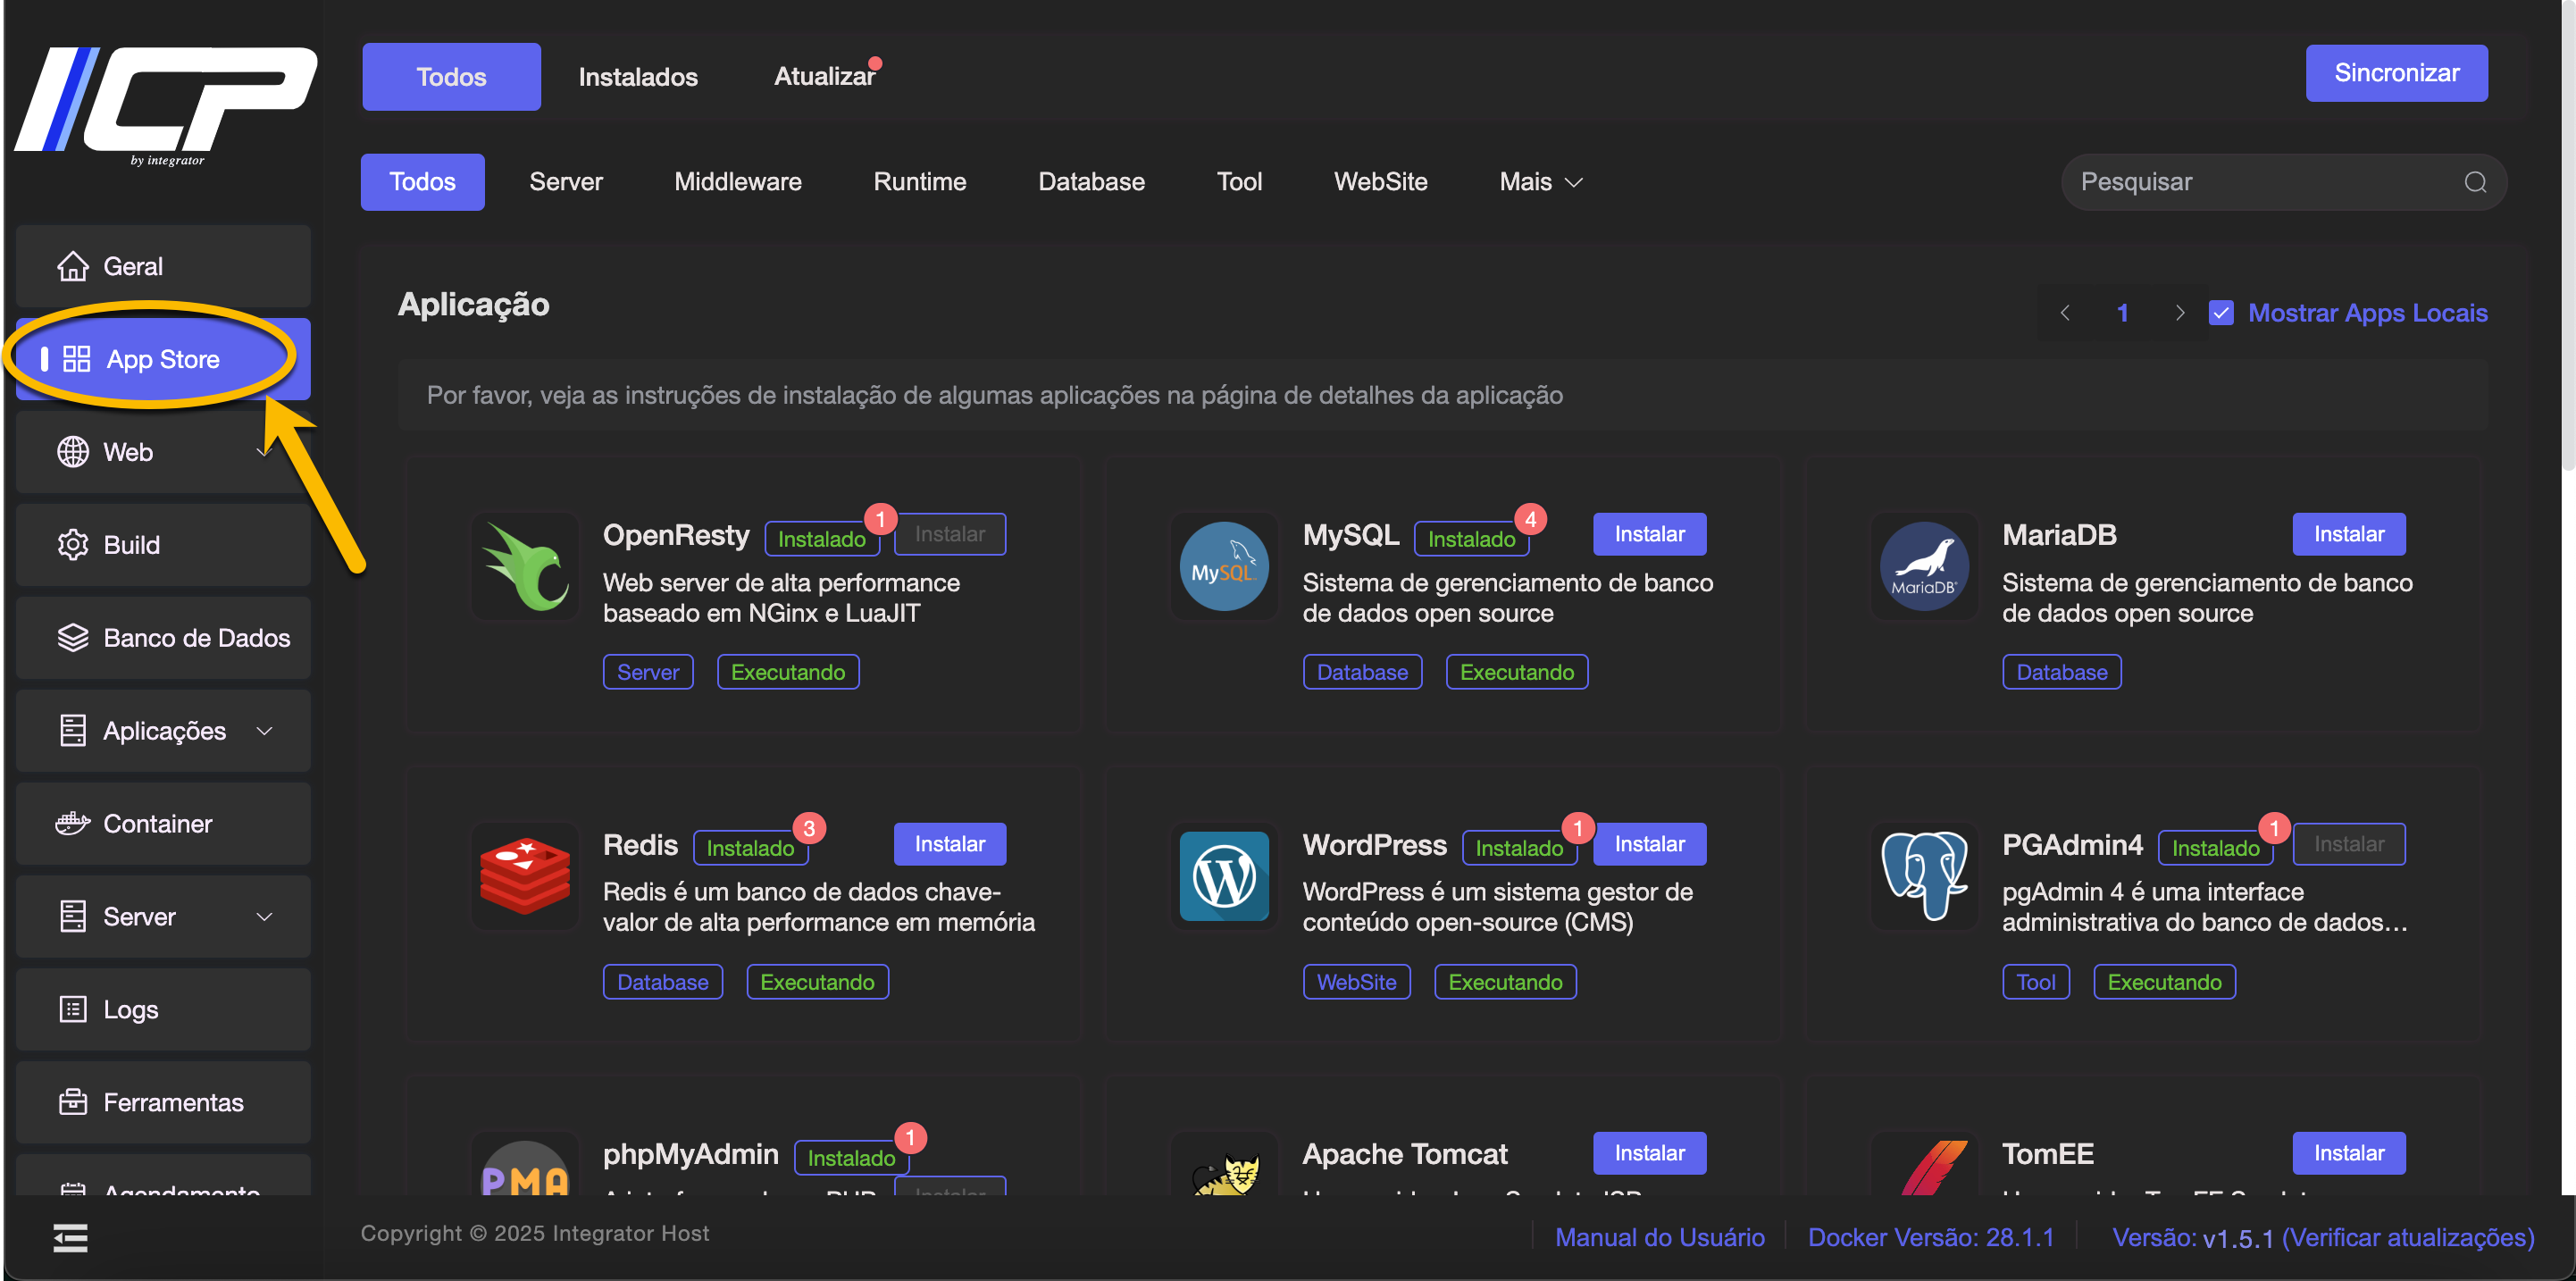This screenshot has height=1281, width=2576.
Task: Open Ferramentas toolbox icon
Action: click(x=72, y=1102)
